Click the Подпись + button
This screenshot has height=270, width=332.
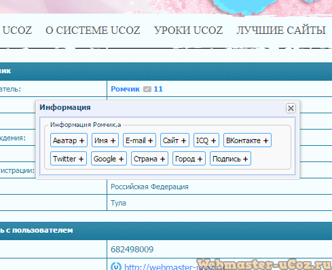coord(230,159)
